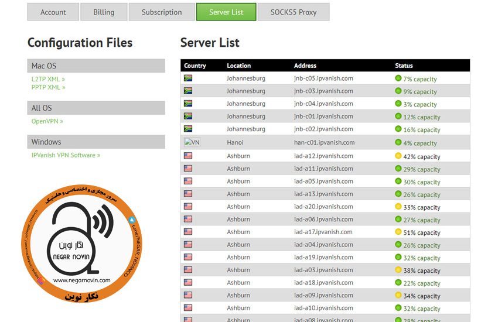Select address han-c01.ipvanish.com
The image size is (498, 322).
tap(324, 142)
